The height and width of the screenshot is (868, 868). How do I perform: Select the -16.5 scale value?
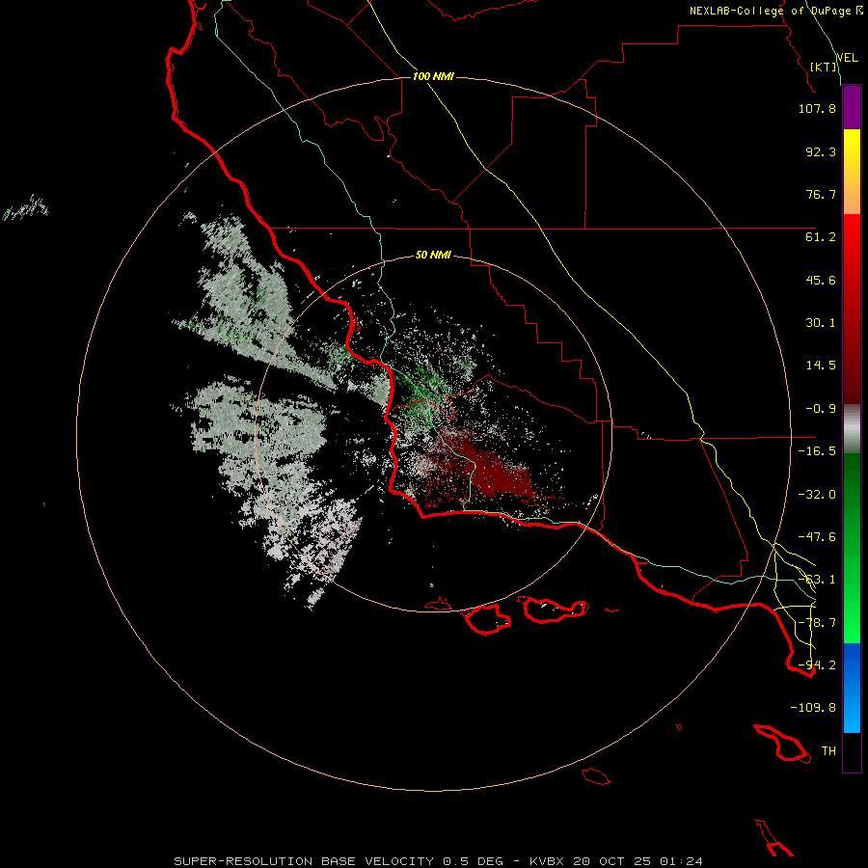coord(817,451)
